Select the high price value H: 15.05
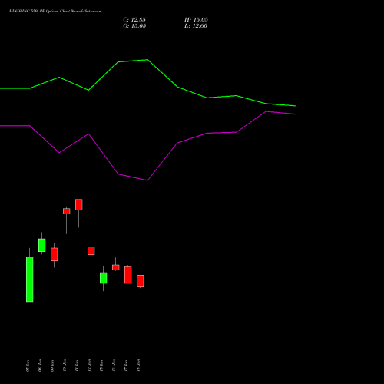Image resolution: width=384 pixels, height=384 pixels. point(196,20)
